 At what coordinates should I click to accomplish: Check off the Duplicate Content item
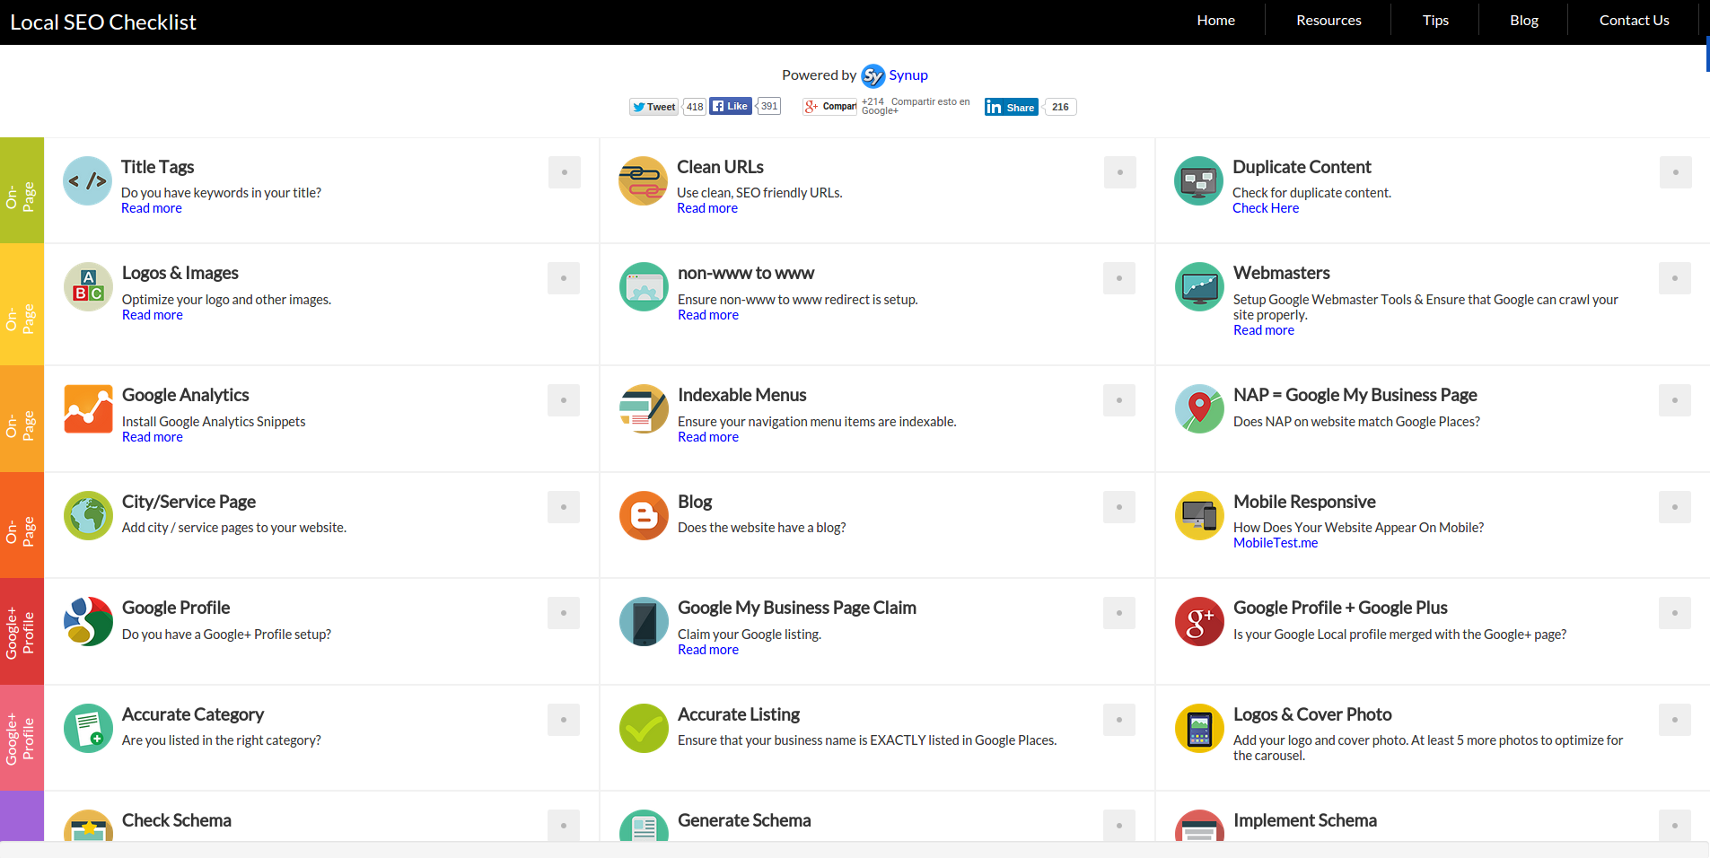[1676, 172]
